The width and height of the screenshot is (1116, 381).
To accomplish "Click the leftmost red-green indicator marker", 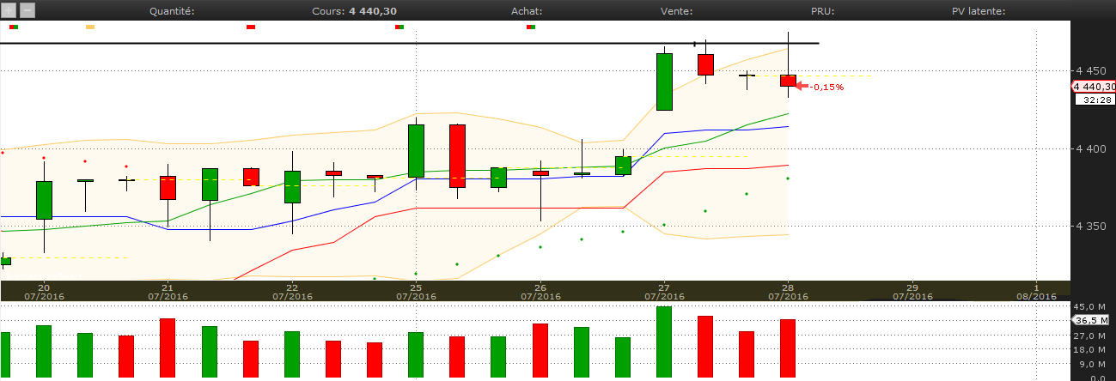I will (14, 27).
